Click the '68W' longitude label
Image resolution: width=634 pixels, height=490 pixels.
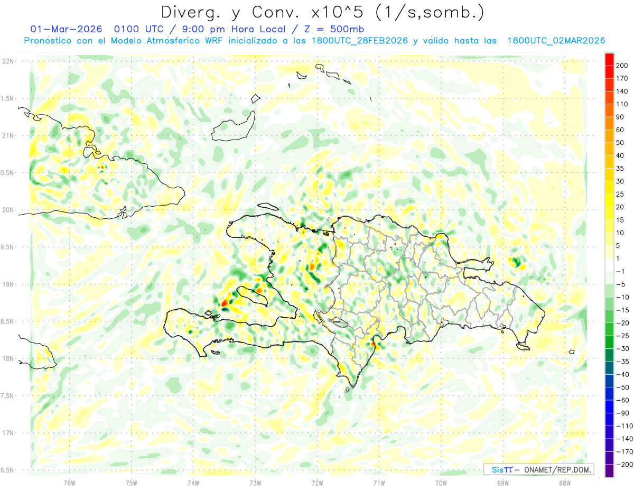565,483
